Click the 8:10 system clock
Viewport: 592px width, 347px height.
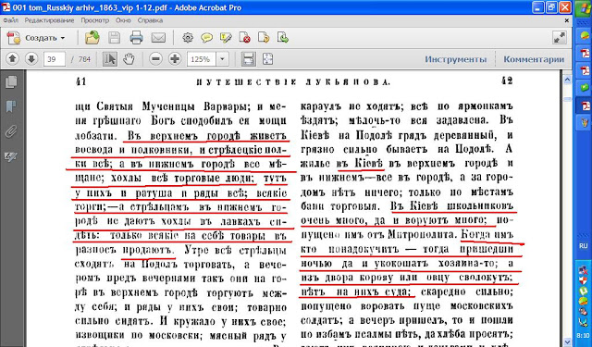(x=584, y=335)
